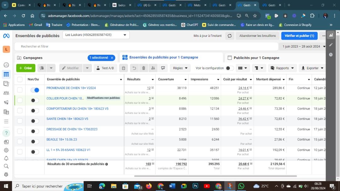Open the All tools hamburger menu icon

6,121
